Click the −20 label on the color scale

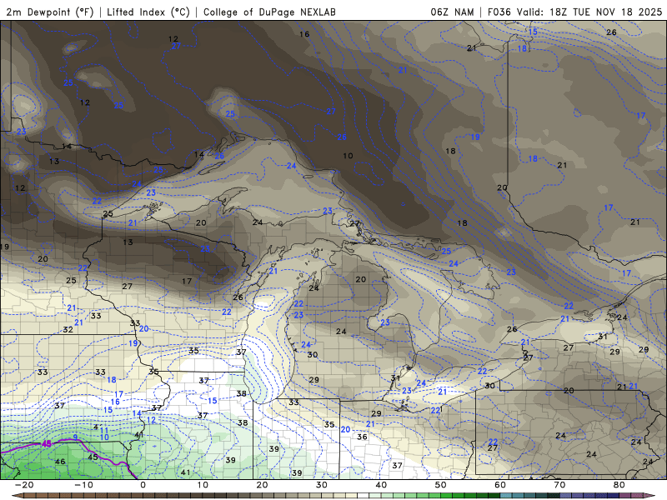pos(24,485)
